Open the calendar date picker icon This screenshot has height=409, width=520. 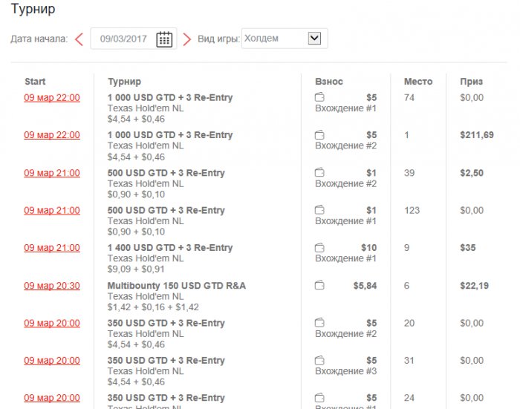point(164,39)
